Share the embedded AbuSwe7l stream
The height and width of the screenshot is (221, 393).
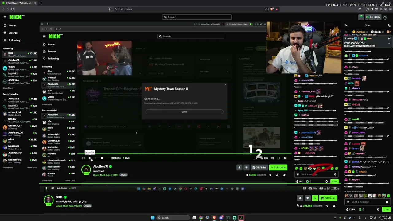click(270, 175)
